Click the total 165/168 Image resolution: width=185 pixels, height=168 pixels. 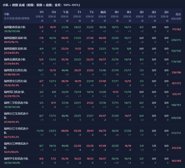click(176, 161)
